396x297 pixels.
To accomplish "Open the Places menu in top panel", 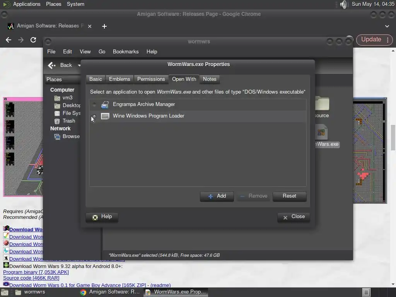I will (53, 4).
